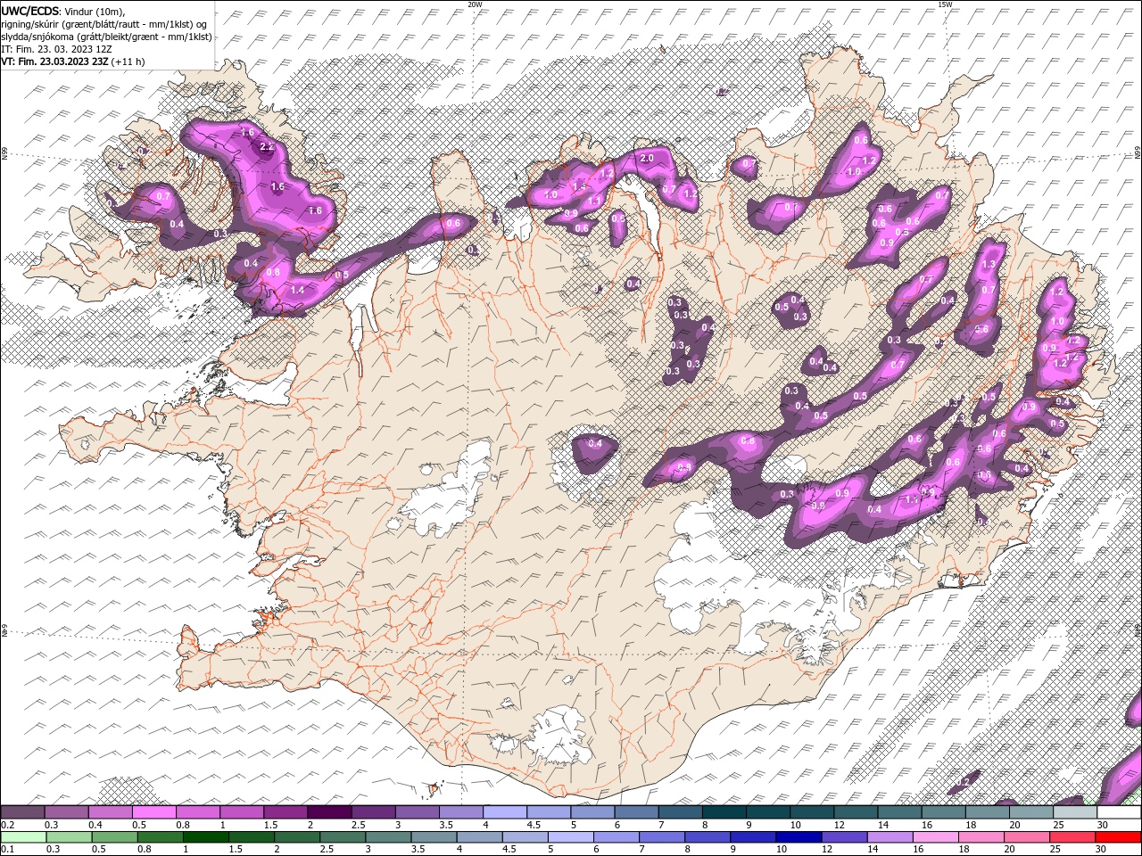Pick dark green rain swatch between 1 and 1.5

pos(205,837)
